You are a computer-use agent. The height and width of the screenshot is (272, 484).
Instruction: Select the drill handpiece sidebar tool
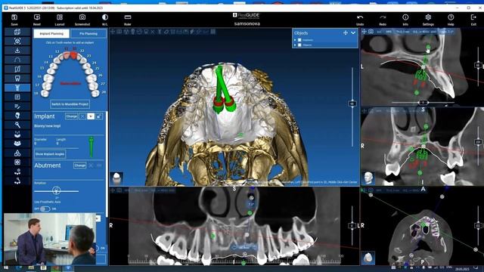[x=17, y=125]
